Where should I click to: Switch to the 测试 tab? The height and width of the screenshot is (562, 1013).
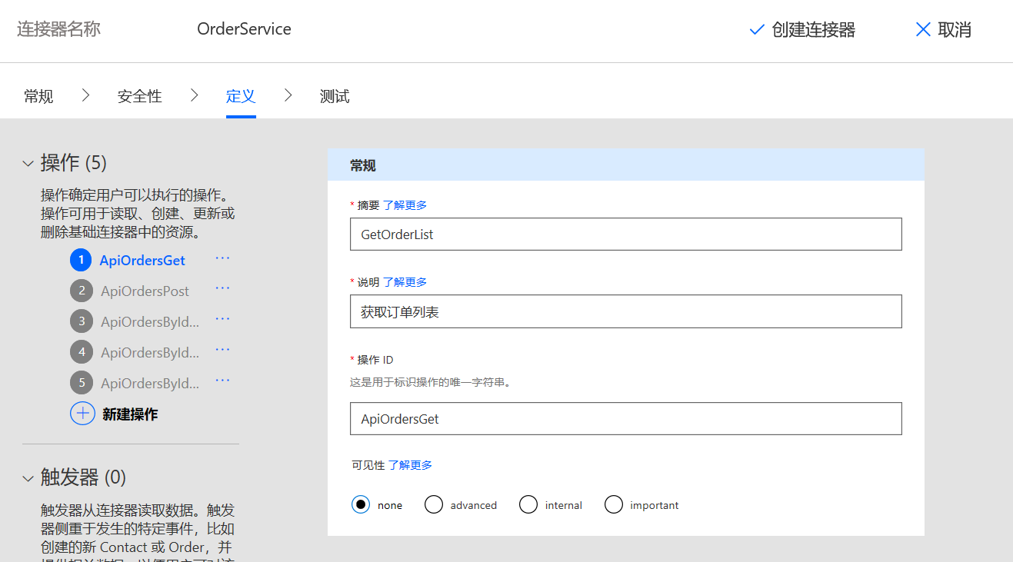click(334, 95)
